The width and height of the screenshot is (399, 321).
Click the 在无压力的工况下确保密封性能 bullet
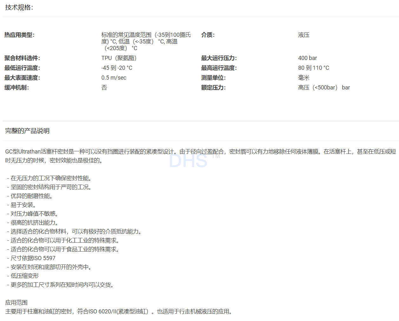click(x=49, y=178)
